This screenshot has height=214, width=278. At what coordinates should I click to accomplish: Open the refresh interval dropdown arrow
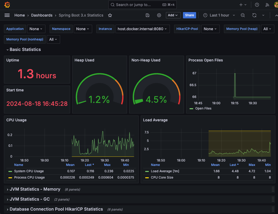[263, 15]
